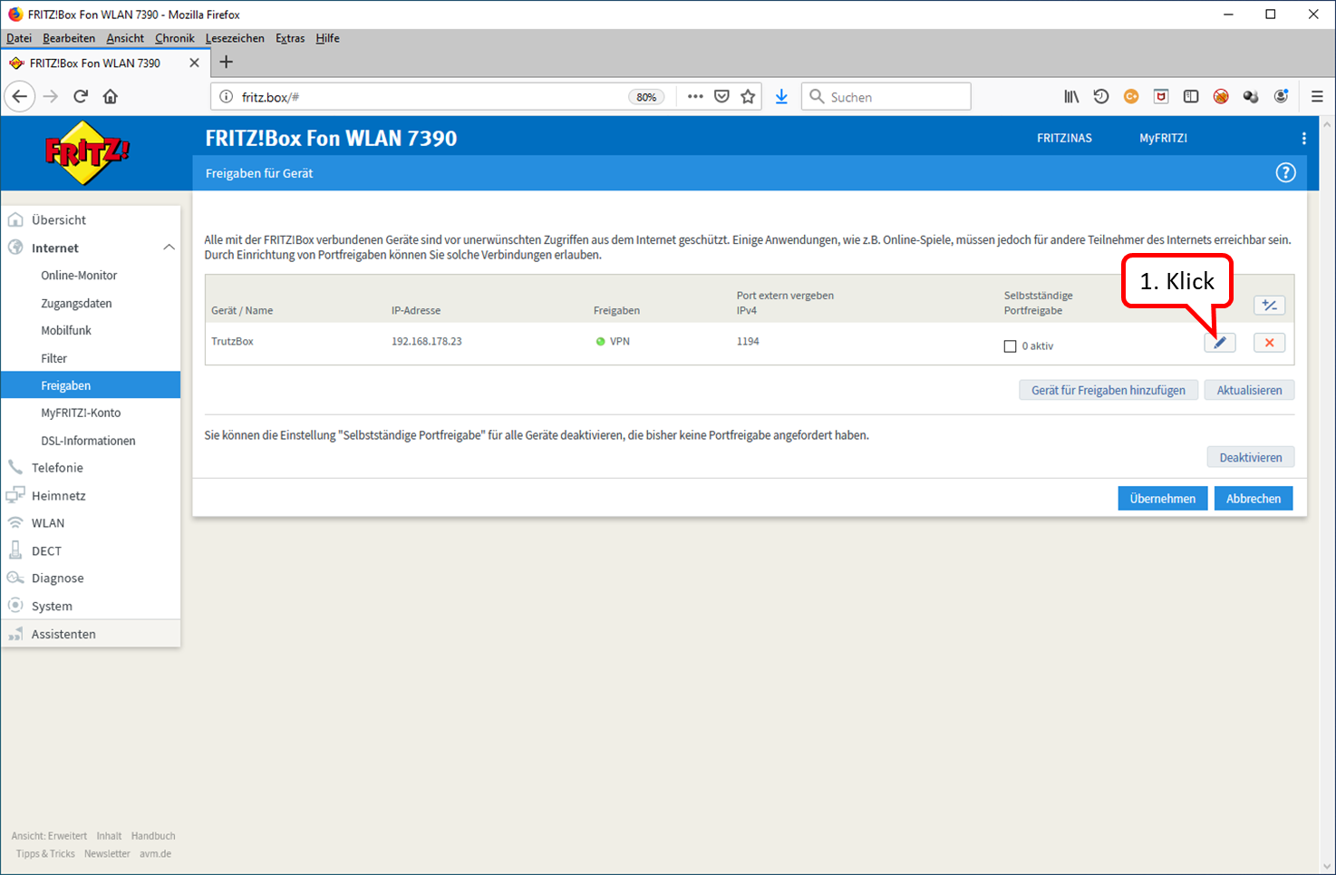The image size is (1336, 875).
Task: Open the Firefox downloads panel
Action: tap(781, 96)
